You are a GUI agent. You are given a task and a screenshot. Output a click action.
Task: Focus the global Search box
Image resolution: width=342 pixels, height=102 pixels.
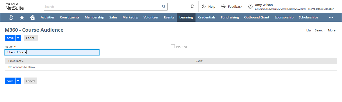pyautogui.click(x=102, y=7)
